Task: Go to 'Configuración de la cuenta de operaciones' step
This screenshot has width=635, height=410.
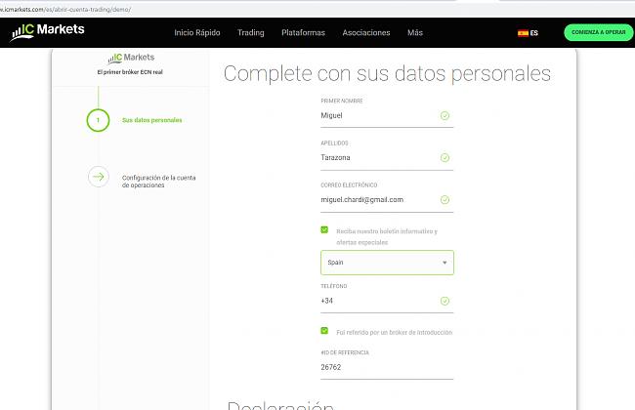Action: [158, 182]
